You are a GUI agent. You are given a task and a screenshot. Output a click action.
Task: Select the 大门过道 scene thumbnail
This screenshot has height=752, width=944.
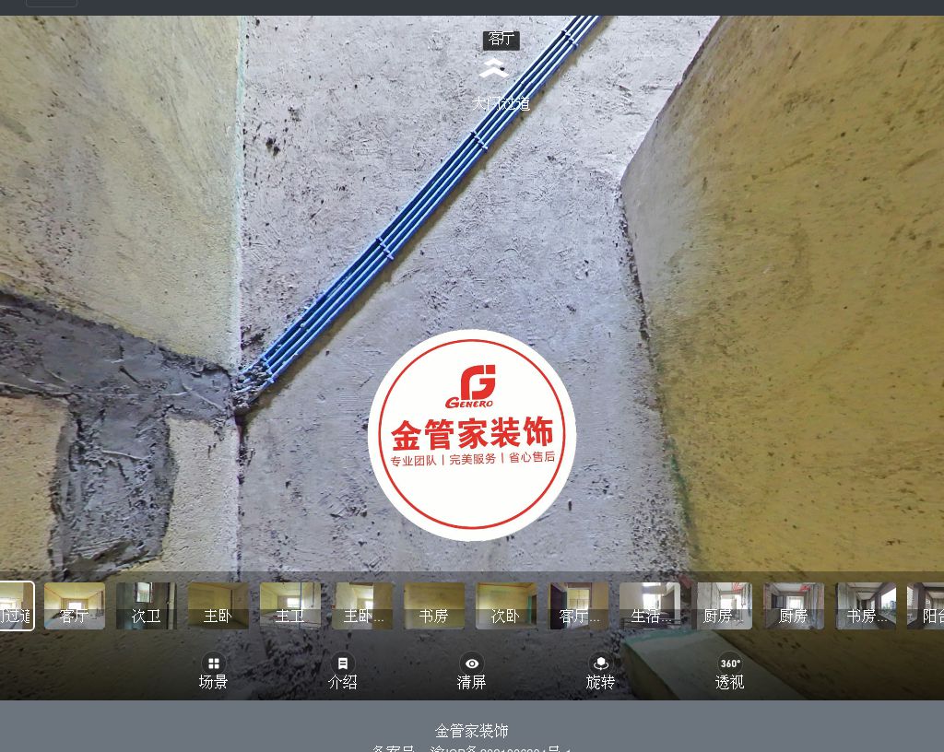coord(17,605)
